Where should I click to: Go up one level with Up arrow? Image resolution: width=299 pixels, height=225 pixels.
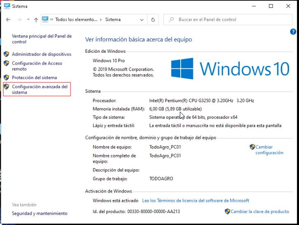(36, 20)
